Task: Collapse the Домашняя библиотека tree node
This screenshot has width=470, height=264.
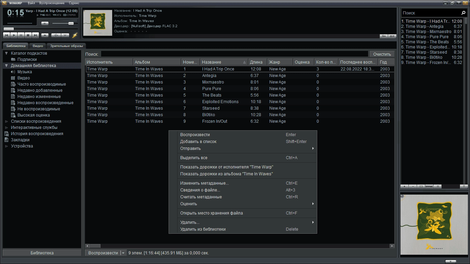Action: [6, 66]
